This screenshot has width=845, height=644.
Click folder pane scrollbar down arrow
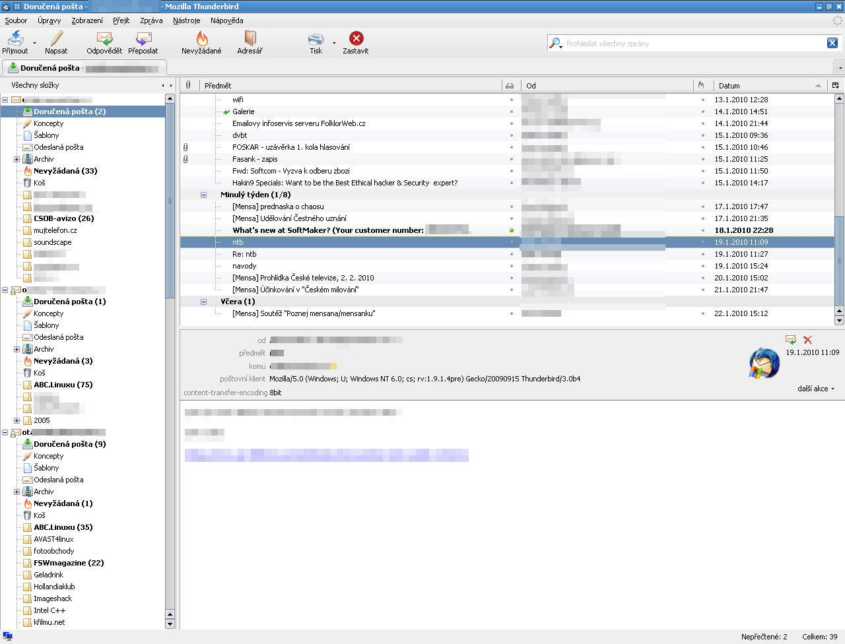(170, 624)
